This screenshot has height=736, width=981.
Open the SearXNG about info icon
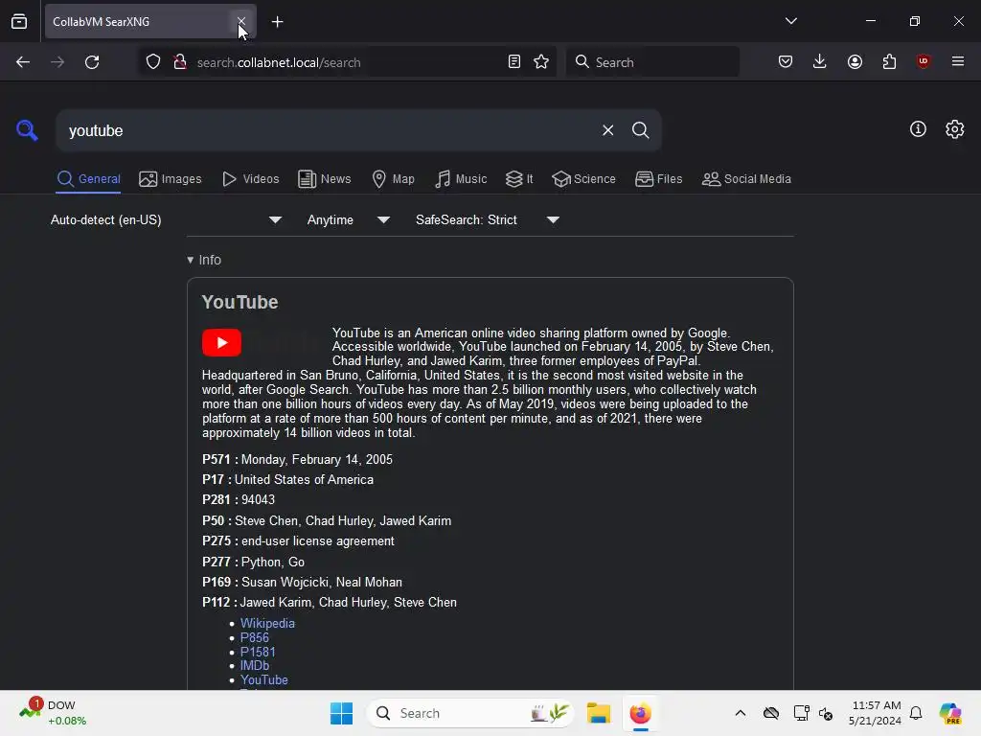(918, 129)
